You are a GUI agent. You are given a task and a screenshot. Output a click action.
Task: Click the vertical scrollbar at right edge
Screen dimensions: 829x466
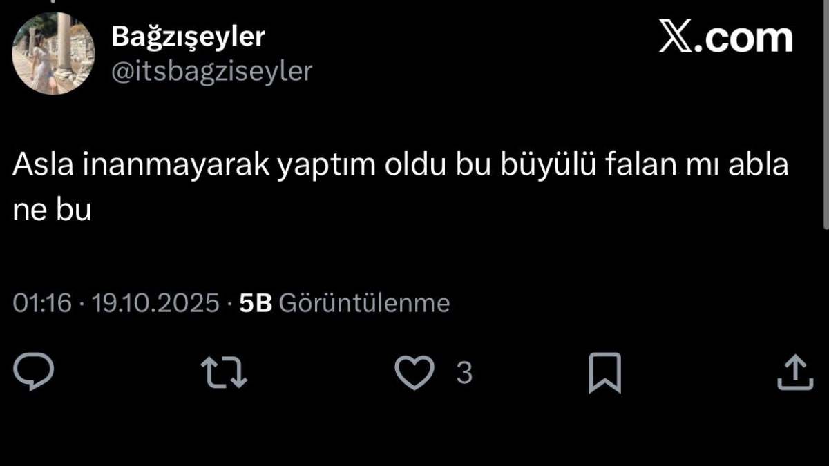[826, 114]
